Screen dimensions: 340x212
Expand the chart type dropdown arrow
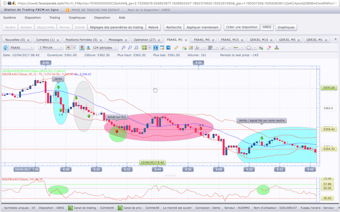click(74, 48)
